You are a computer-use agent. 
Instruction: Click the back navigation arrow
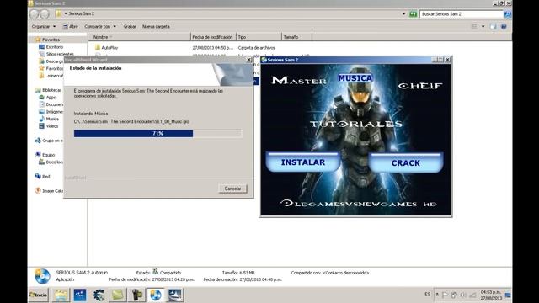pyautogui.click(x=34, y=14)
